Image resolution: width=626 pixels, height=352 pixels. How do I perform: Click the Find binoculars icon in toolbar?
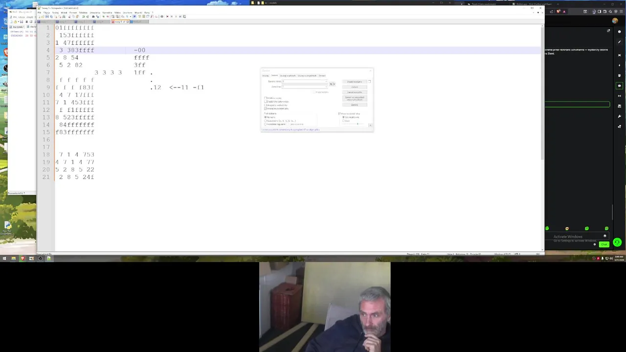pyautogui.click(x=93, y=17)
